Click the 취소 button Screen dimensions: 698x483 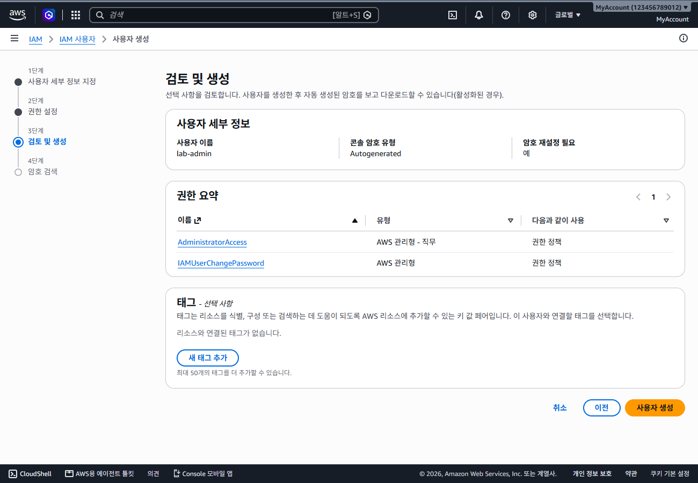point(560,408)
